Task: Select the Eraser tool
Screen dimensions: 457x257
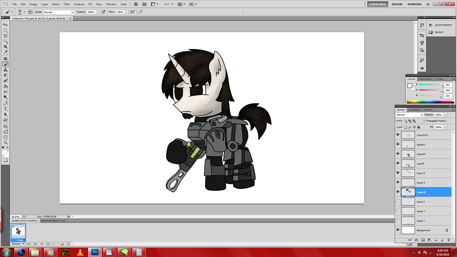Action: [6, 81]
